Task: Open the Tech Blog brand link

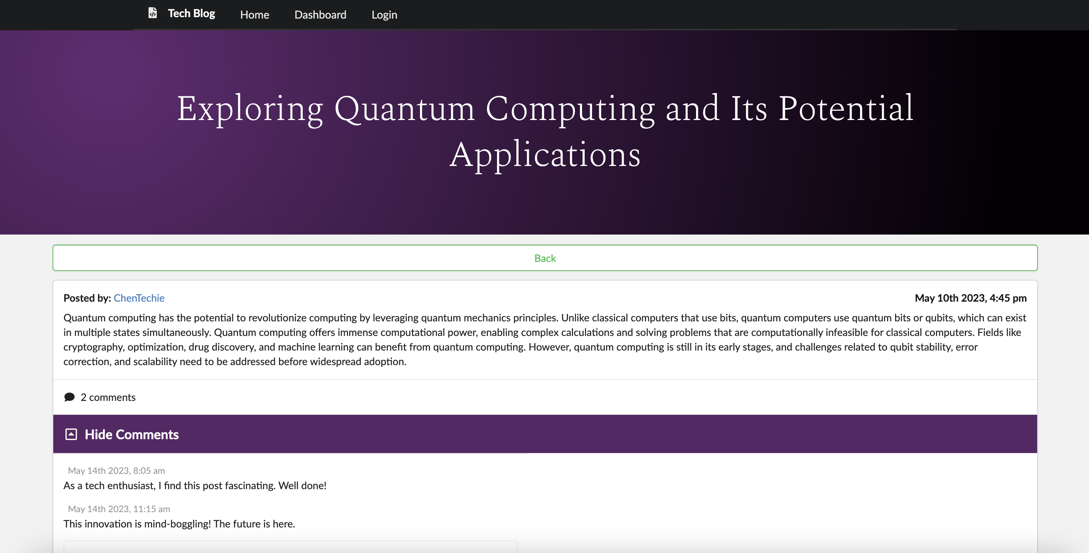Action: point(191,13)
